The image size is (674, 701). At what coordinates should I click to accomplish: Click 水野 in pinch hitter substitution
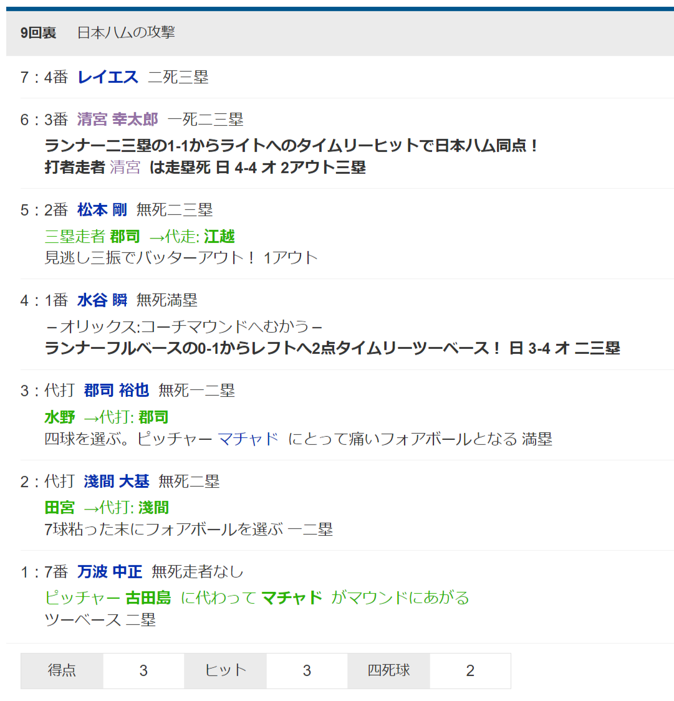pos(60,417)
